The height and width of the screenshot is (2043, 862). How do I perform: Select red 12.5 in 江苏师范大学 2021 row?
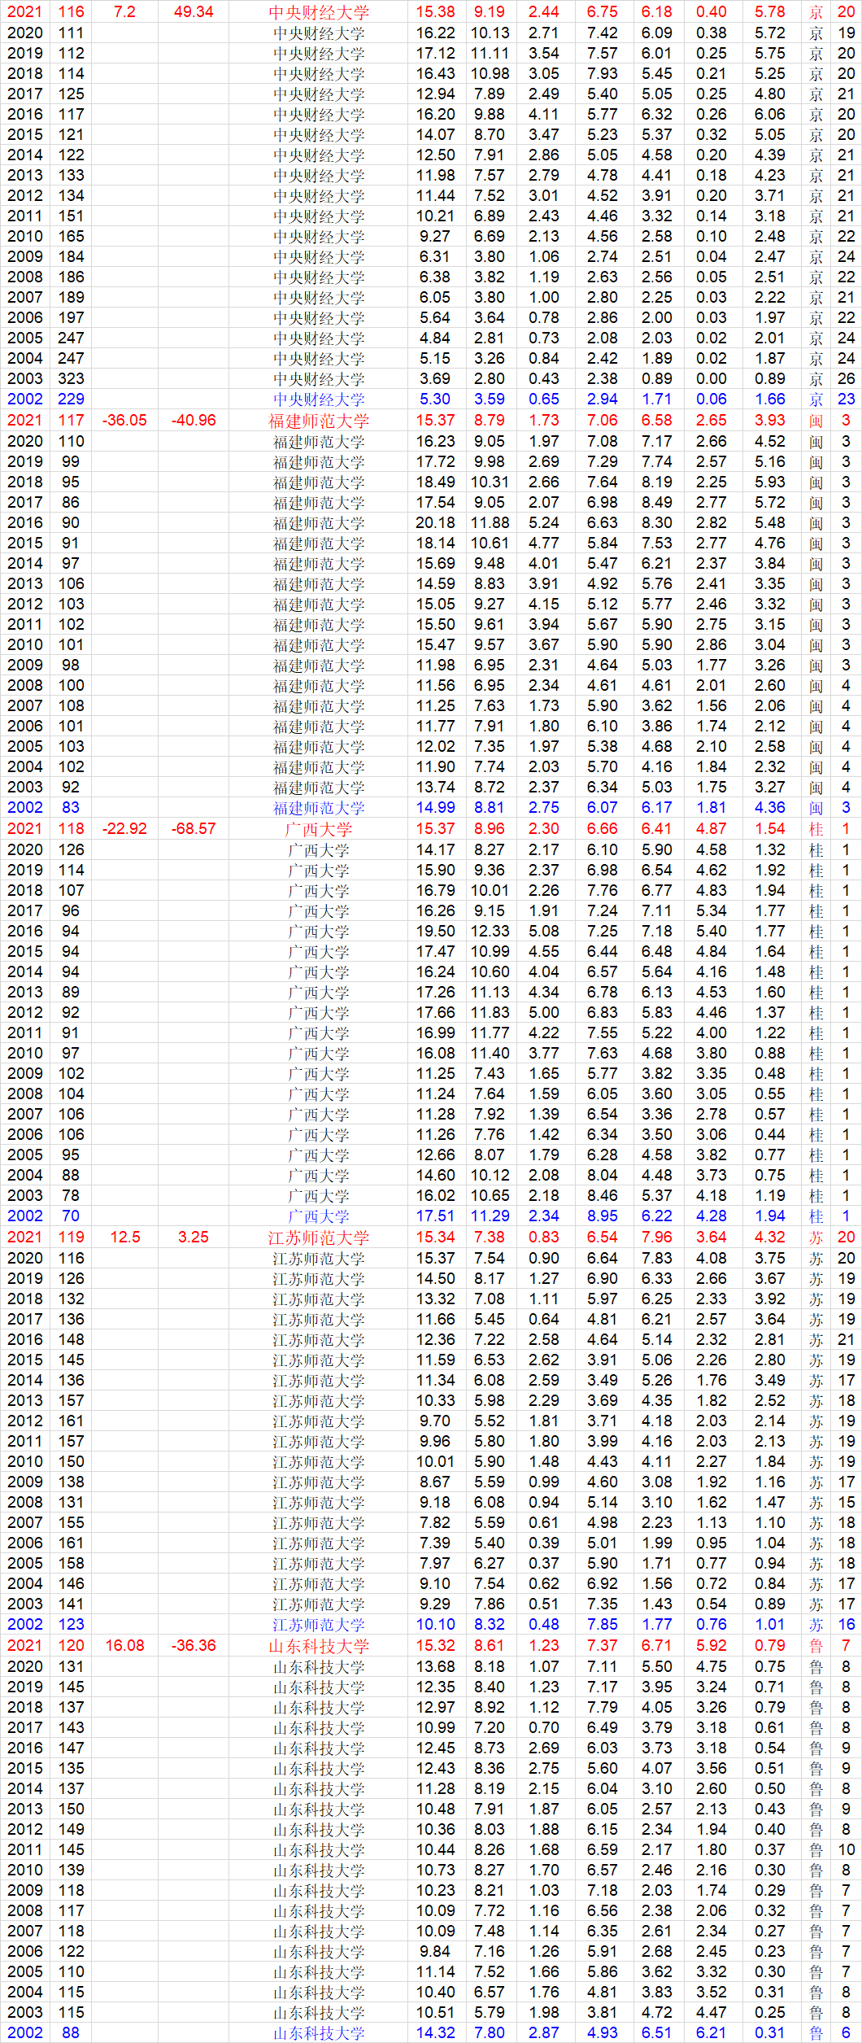124,1238
